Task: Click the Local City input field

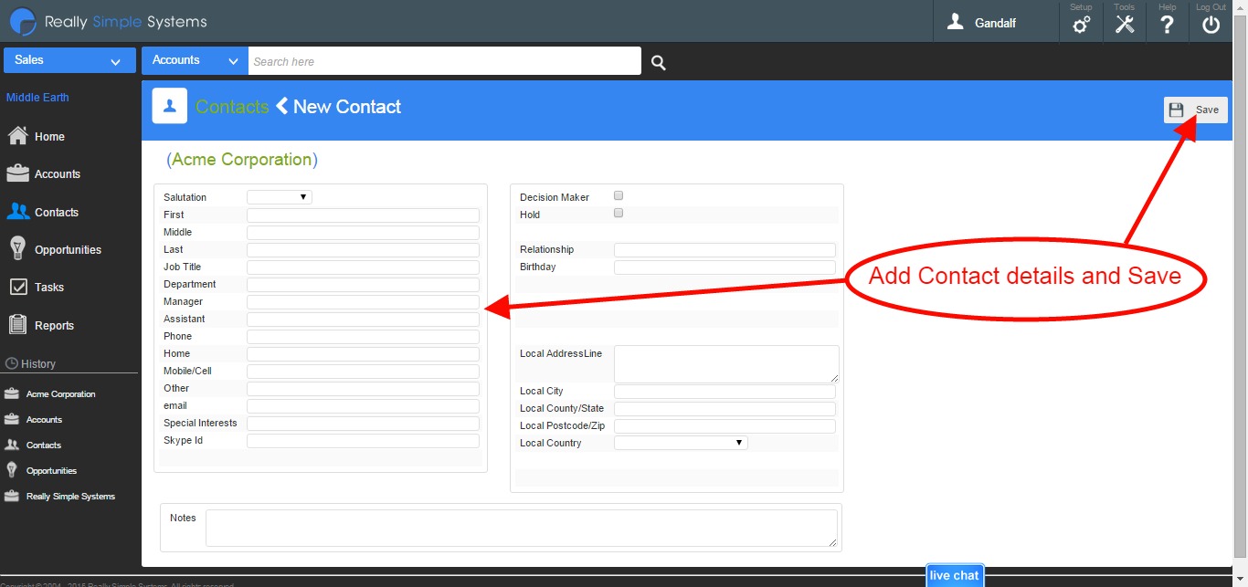Action: [724, 392]
